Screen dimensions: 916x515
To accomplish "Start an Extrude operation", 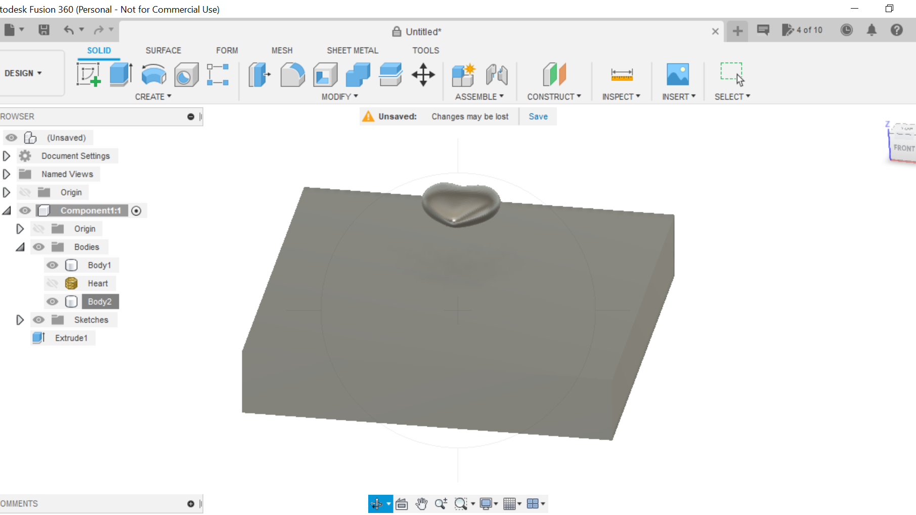I will [120, 74].
